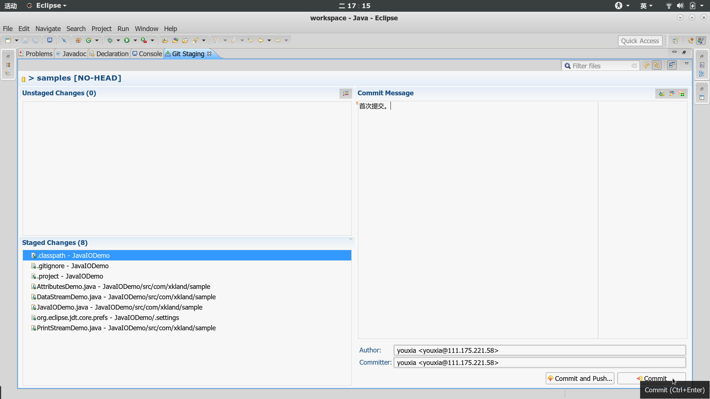The image size is (710, 399).
Task: Click the samples [NO-HEAD] repository link
Action: [x=75, y=78]
